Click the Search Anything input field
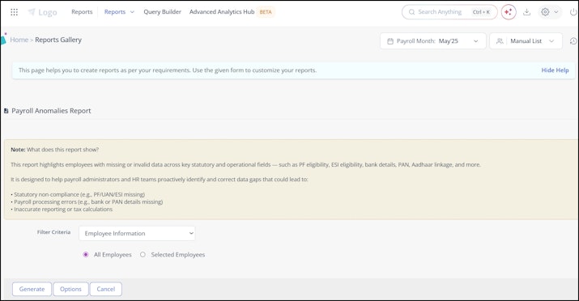The width and height of the screenshot is (579, 301). (x=449, y=12)
